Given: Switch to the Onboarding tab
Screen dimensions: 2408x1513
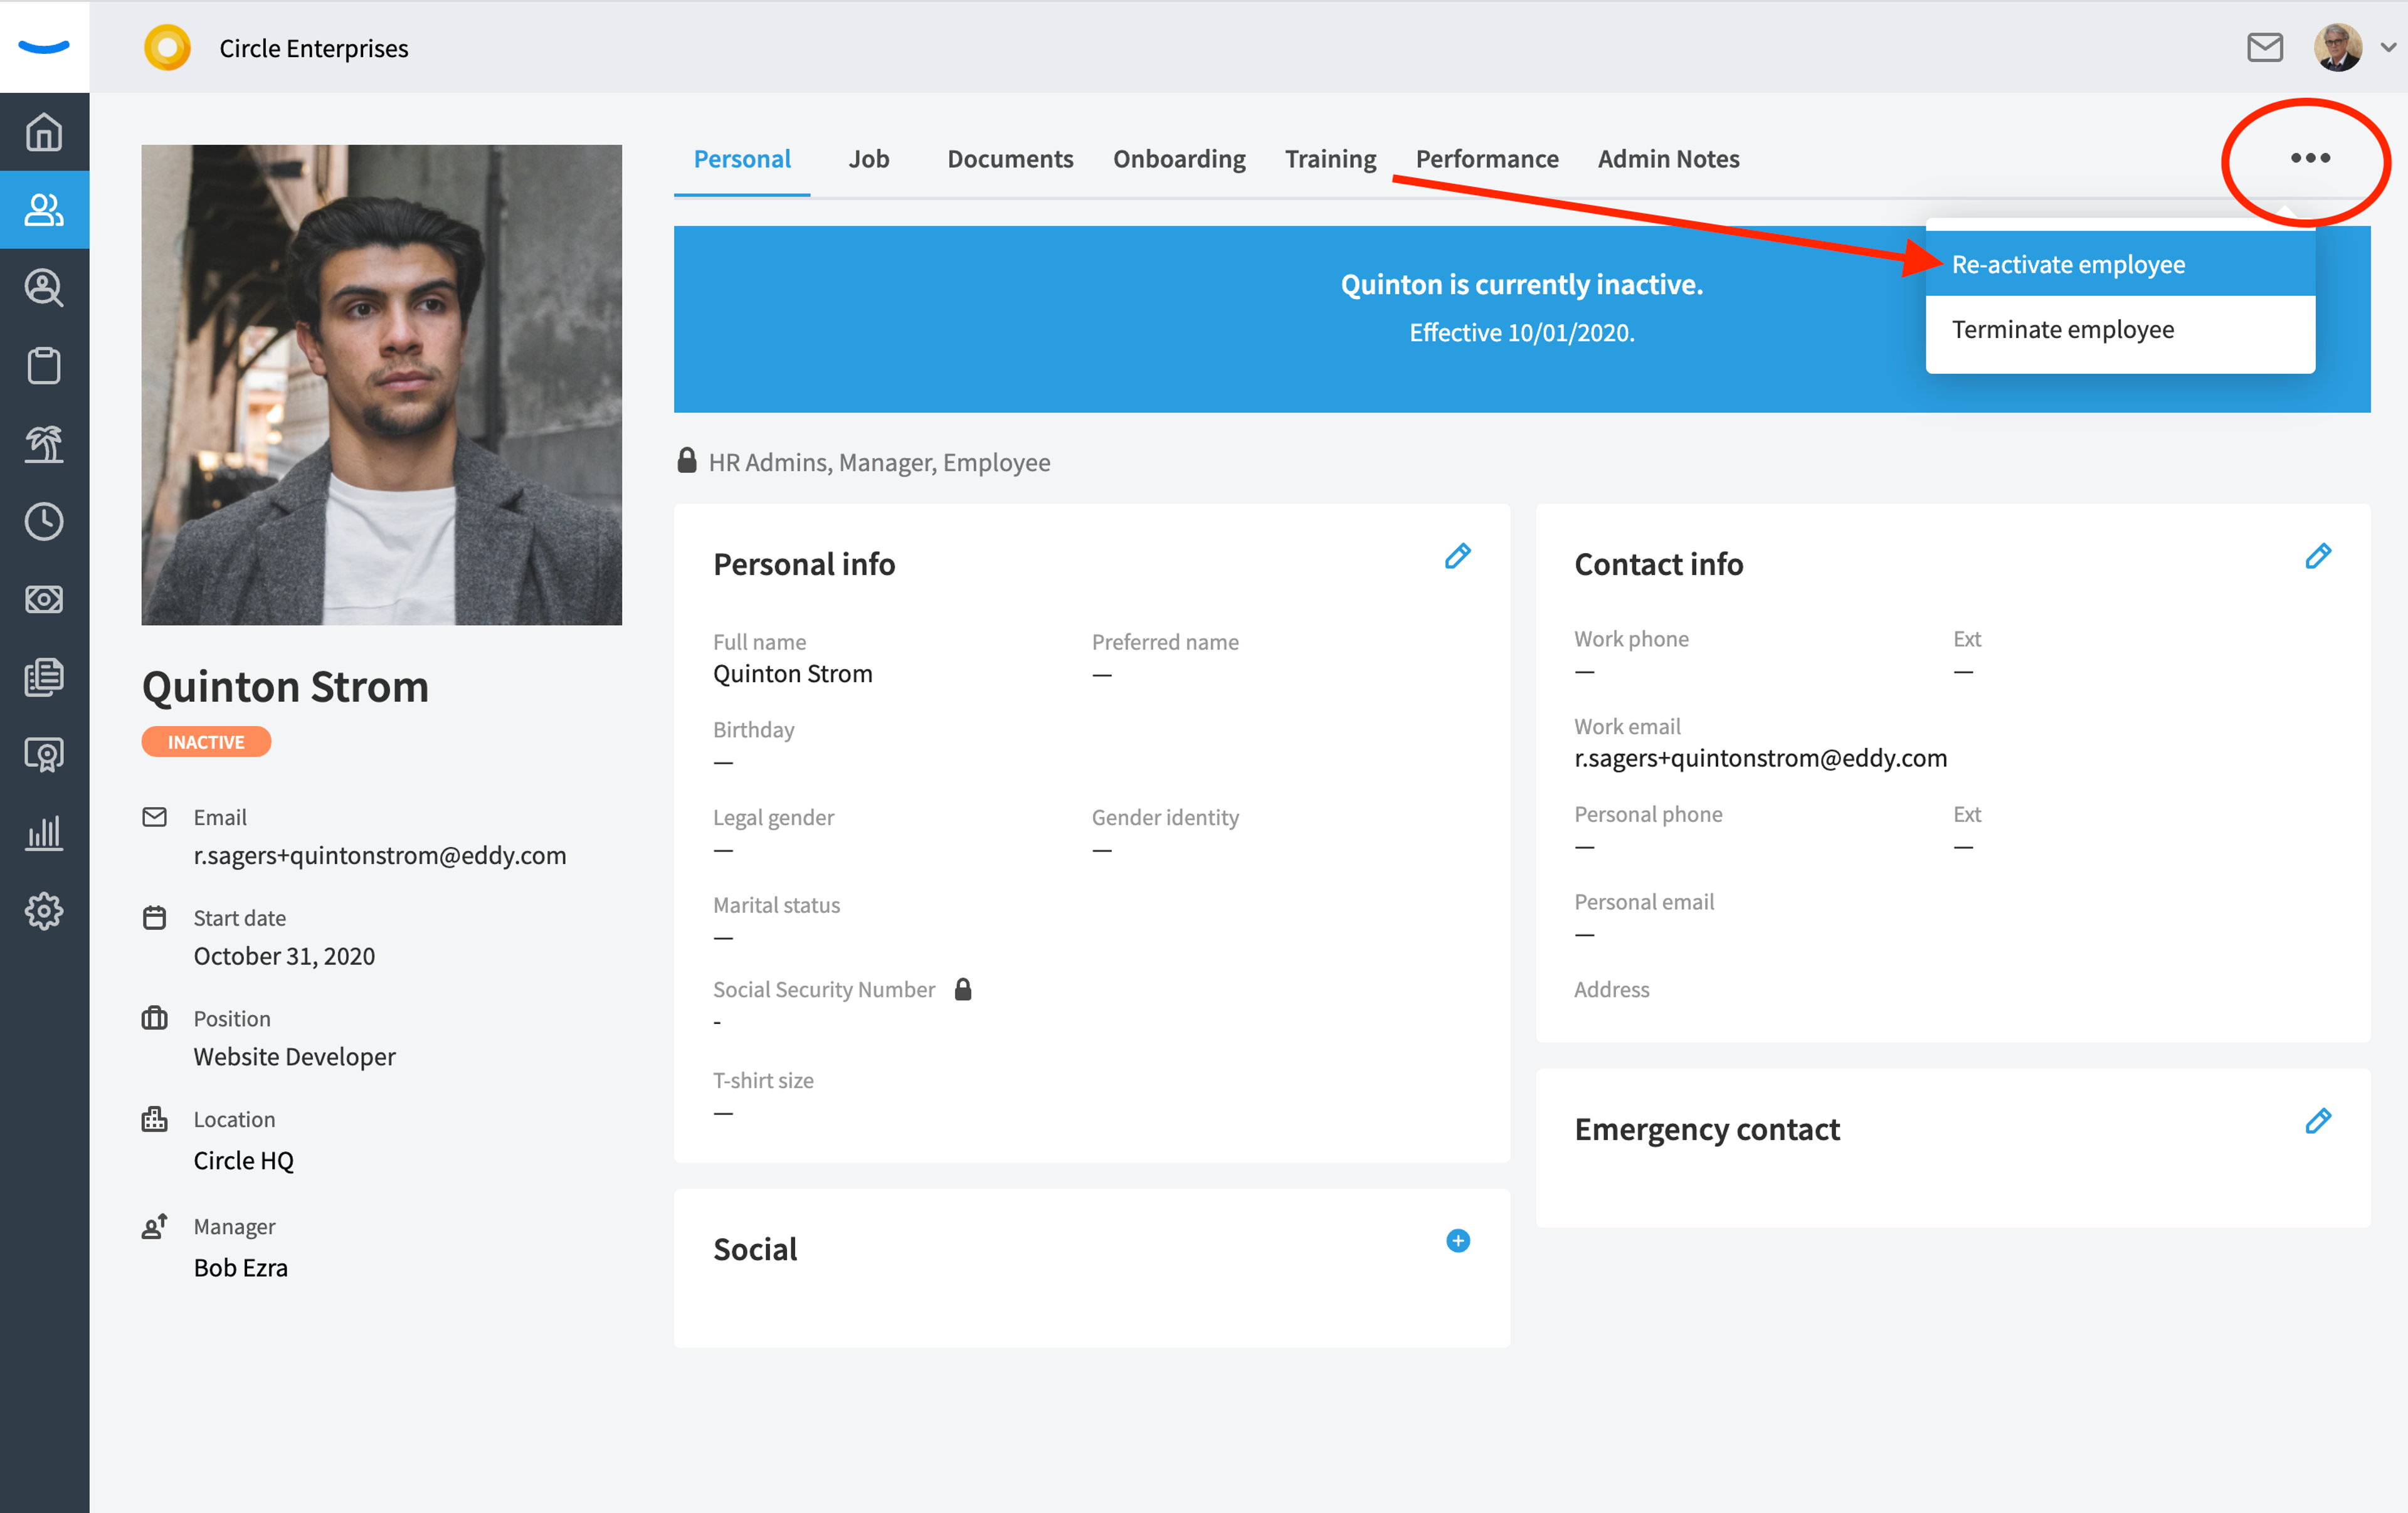Looking at the screenshot, I should (1179, 159).
